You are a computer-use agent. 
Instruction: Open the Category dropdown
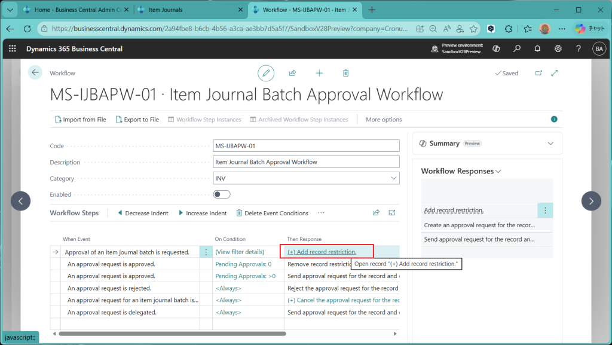tap(306, 178)
